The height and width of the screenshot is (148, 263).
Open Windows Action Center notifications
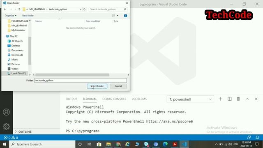[256, 144]
